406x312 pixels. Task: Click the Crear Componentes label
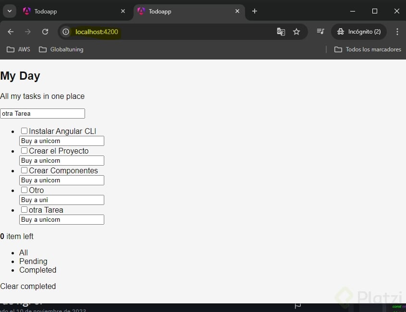pyautogui.click(x=63, y=170)
